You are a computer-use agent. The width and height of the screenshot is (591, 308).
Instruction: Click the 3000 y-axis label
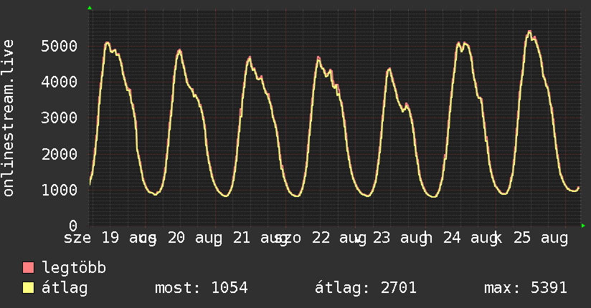pos(60,118)
